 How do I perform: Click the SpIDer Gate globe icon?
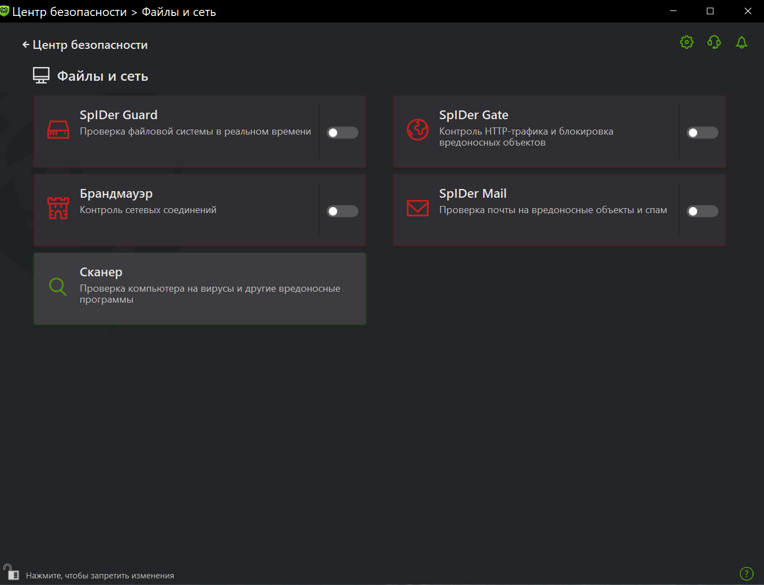(417, 130)
